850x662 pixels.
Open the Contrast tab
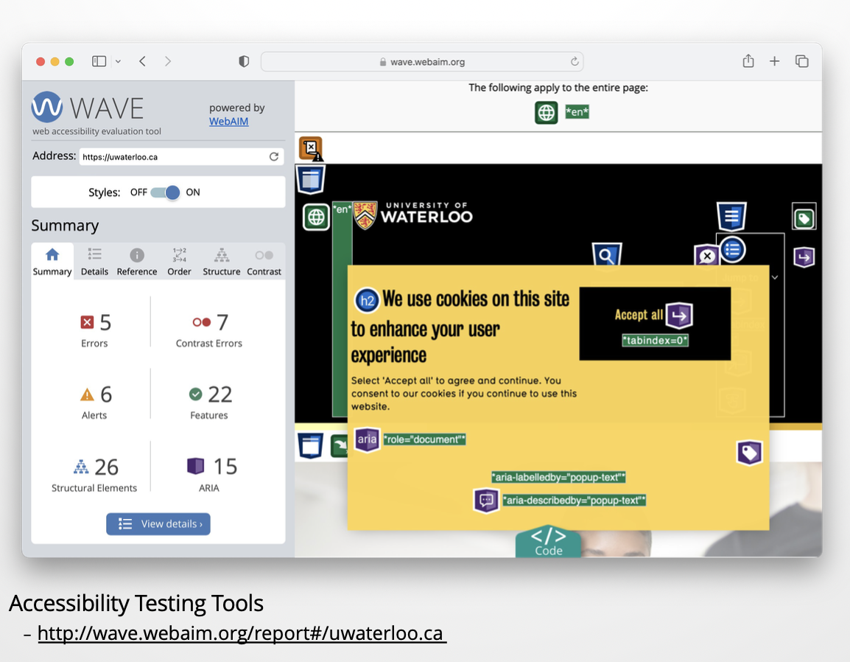pos(264,262)
